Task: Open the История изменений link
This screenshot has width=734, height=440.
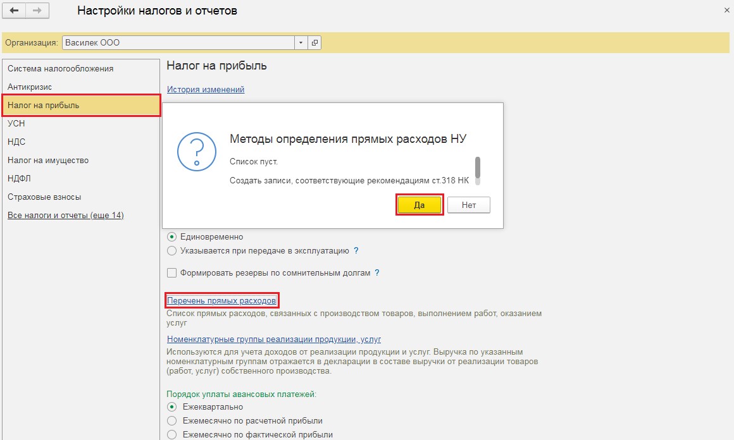Action: click(206, 90)
